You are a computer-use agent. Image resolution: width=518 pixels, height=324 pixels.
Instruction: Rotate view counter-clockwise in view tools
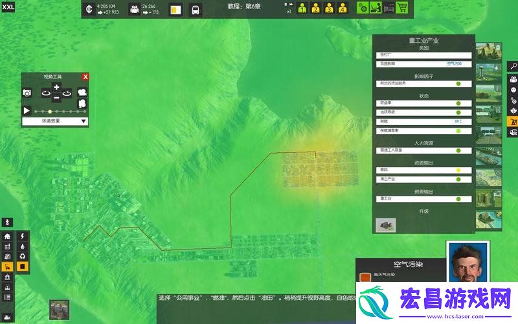pyautogui.click(x=45, y=93)
